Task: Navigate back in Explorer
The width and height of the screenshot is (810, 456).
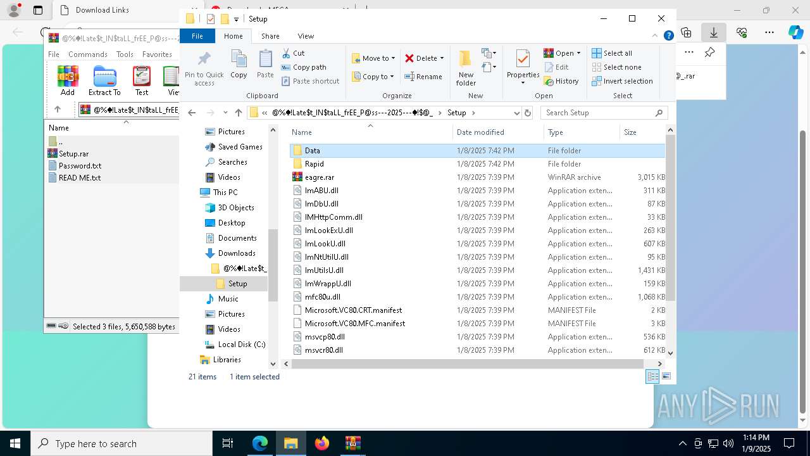Action: click(x=192, y=113)
